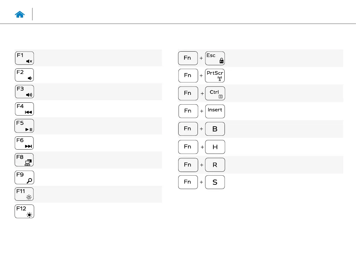Viewport: 356px width, 269px height.
Task: Click the R key
Action: click(215, 165)
